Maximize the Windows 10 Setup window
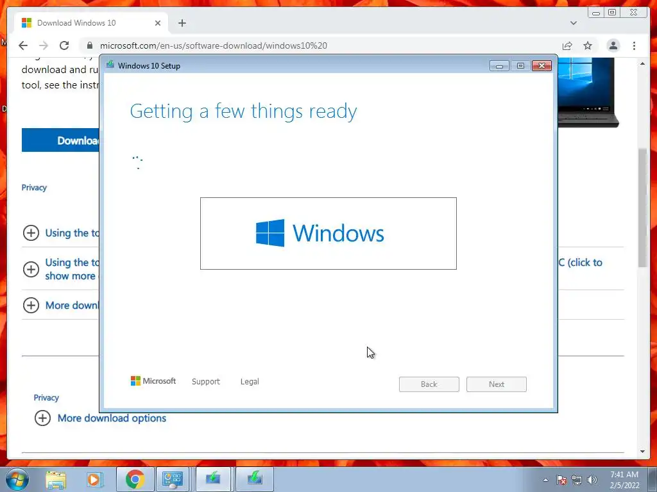The height and width of the screenshot is (492, 657). 520,66
